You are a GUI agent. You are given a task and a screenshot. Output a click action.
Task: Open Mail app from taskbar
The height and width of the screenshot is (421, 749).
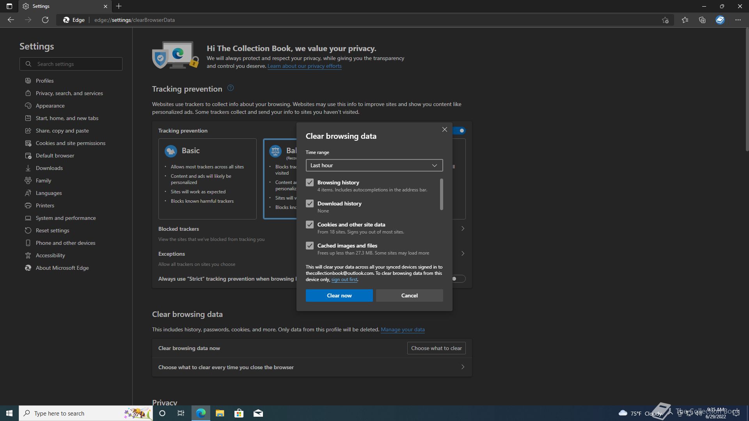[258, 413]
